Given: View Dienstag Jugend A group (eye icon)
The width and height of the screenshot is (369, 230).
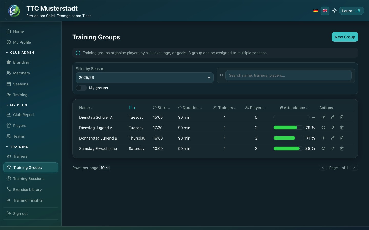Looking at the screenshot, I should click(x=323, y=128).
